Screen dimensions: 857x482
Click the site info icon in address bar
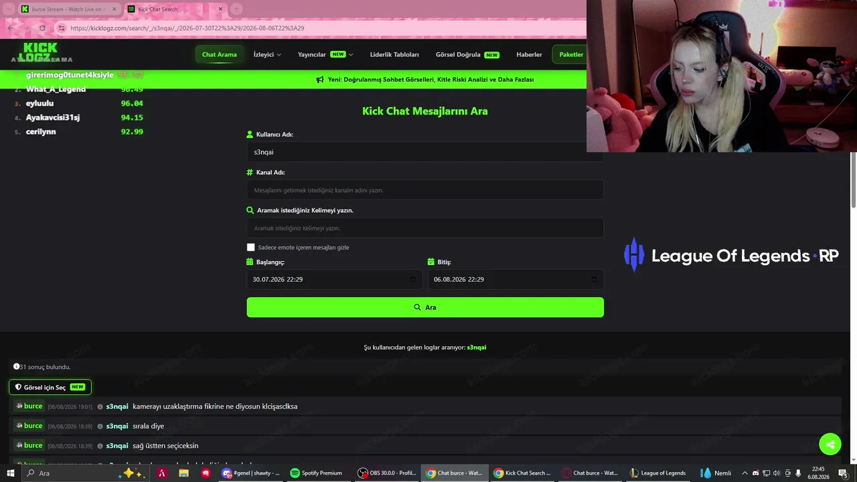(62, 28)
